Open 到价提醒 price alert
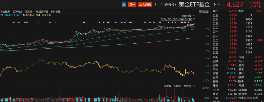Viewport: 264px width, 102px height. (55, 12)
